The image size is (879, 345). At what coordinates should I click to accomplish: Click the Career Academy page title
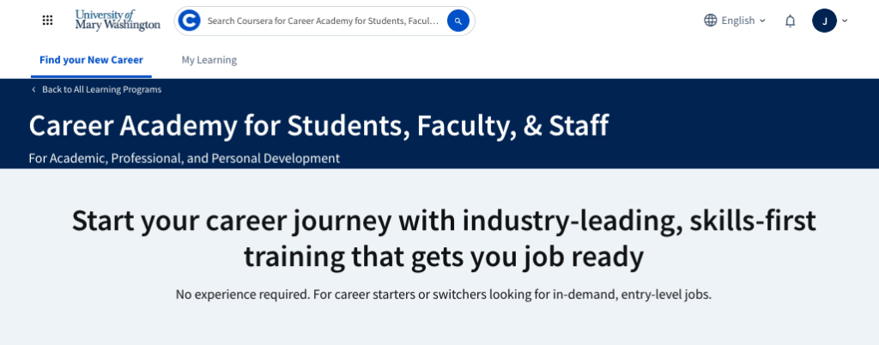[318, 125]
